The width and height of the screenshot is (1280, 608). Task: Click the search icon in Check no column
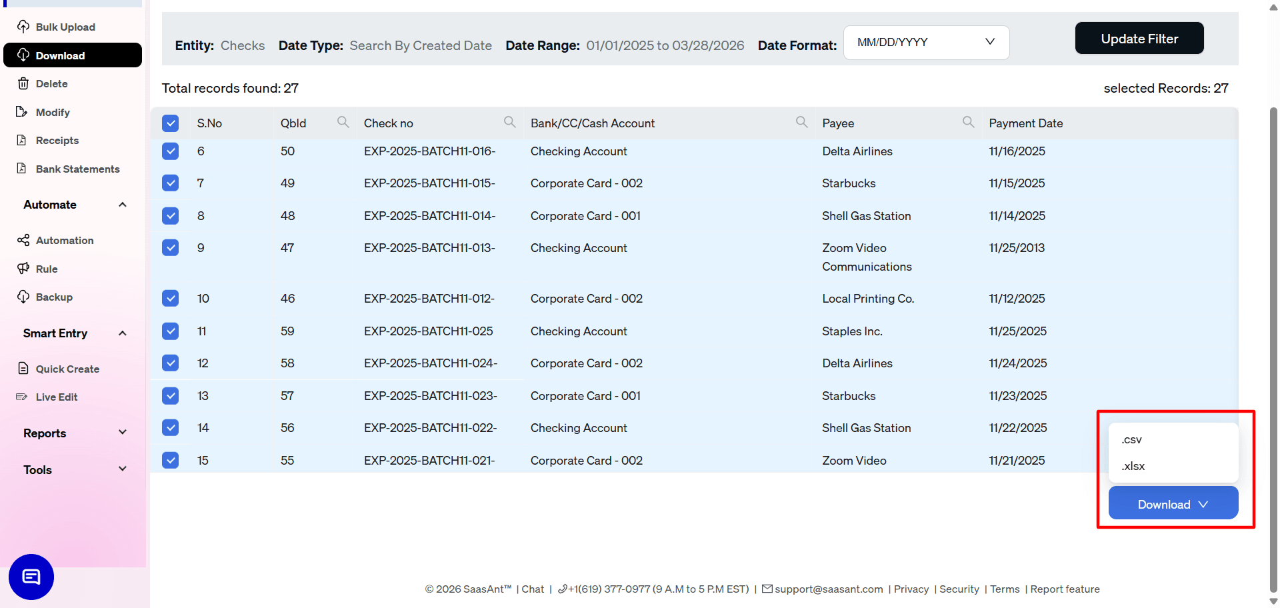pos(509,122)
